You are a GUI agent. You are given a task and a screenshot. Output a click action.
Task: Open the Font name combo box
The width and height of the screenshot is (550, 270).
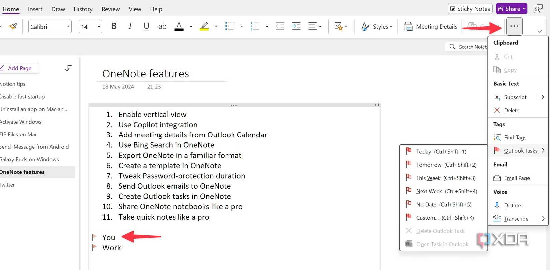50,27
